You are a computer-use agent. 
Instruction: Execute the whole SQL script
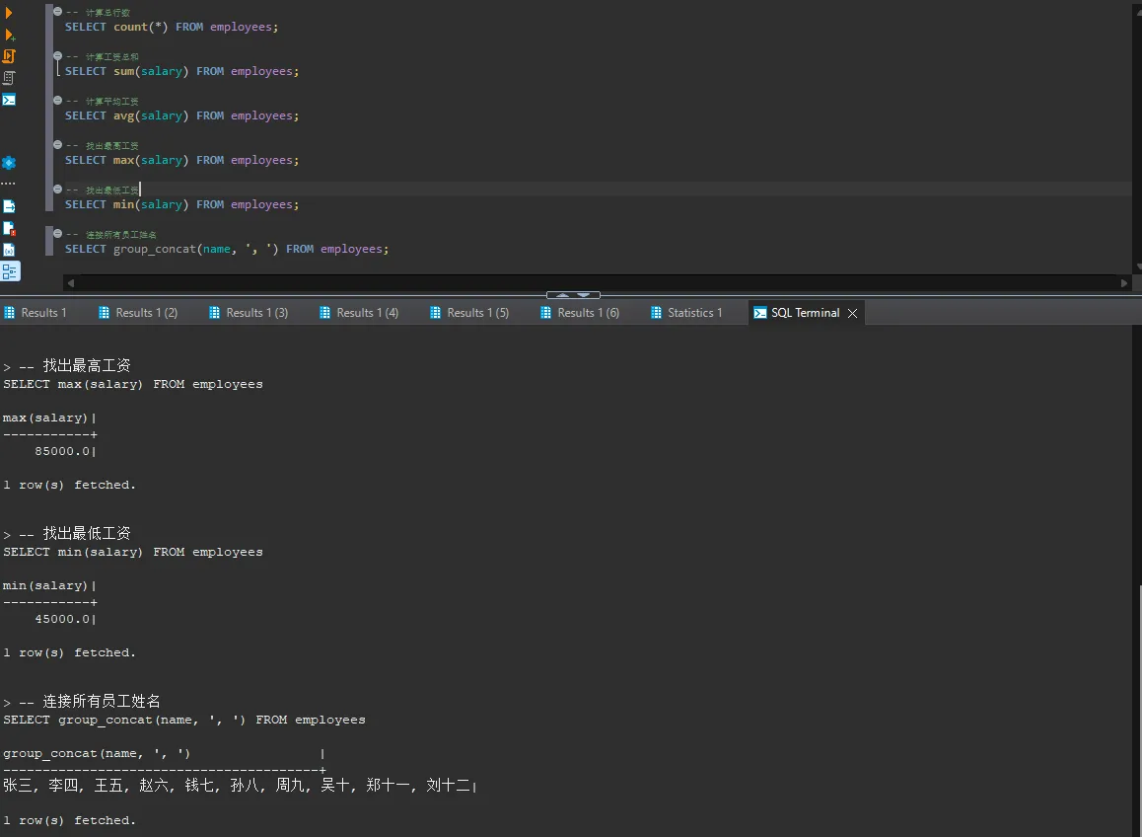tap(10, 56)
